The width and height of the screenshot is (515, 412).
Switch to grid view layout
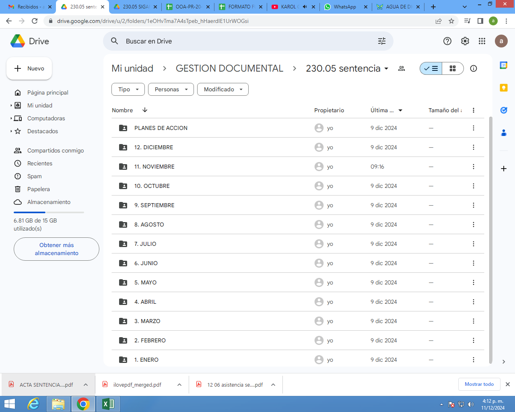[452, 68]
